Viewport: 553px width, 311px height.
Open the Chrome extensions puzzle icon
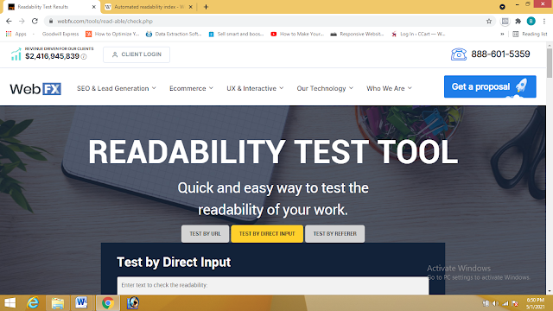point(518,21)
